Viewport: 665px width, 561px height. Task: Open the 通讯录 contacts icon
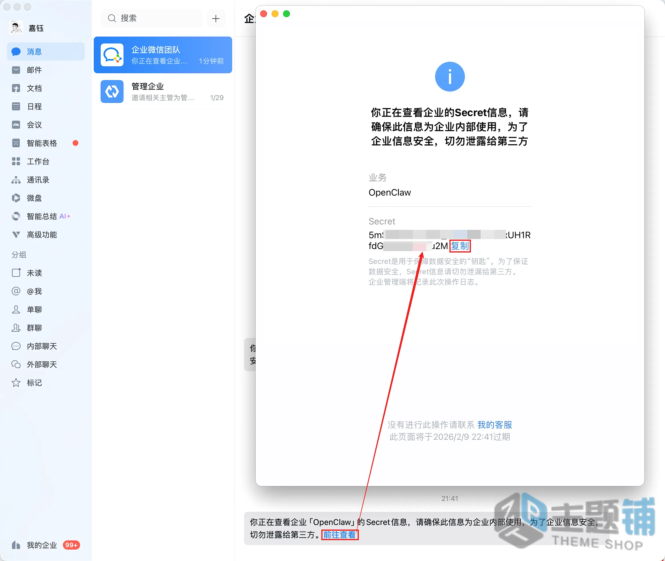(16, 180)
